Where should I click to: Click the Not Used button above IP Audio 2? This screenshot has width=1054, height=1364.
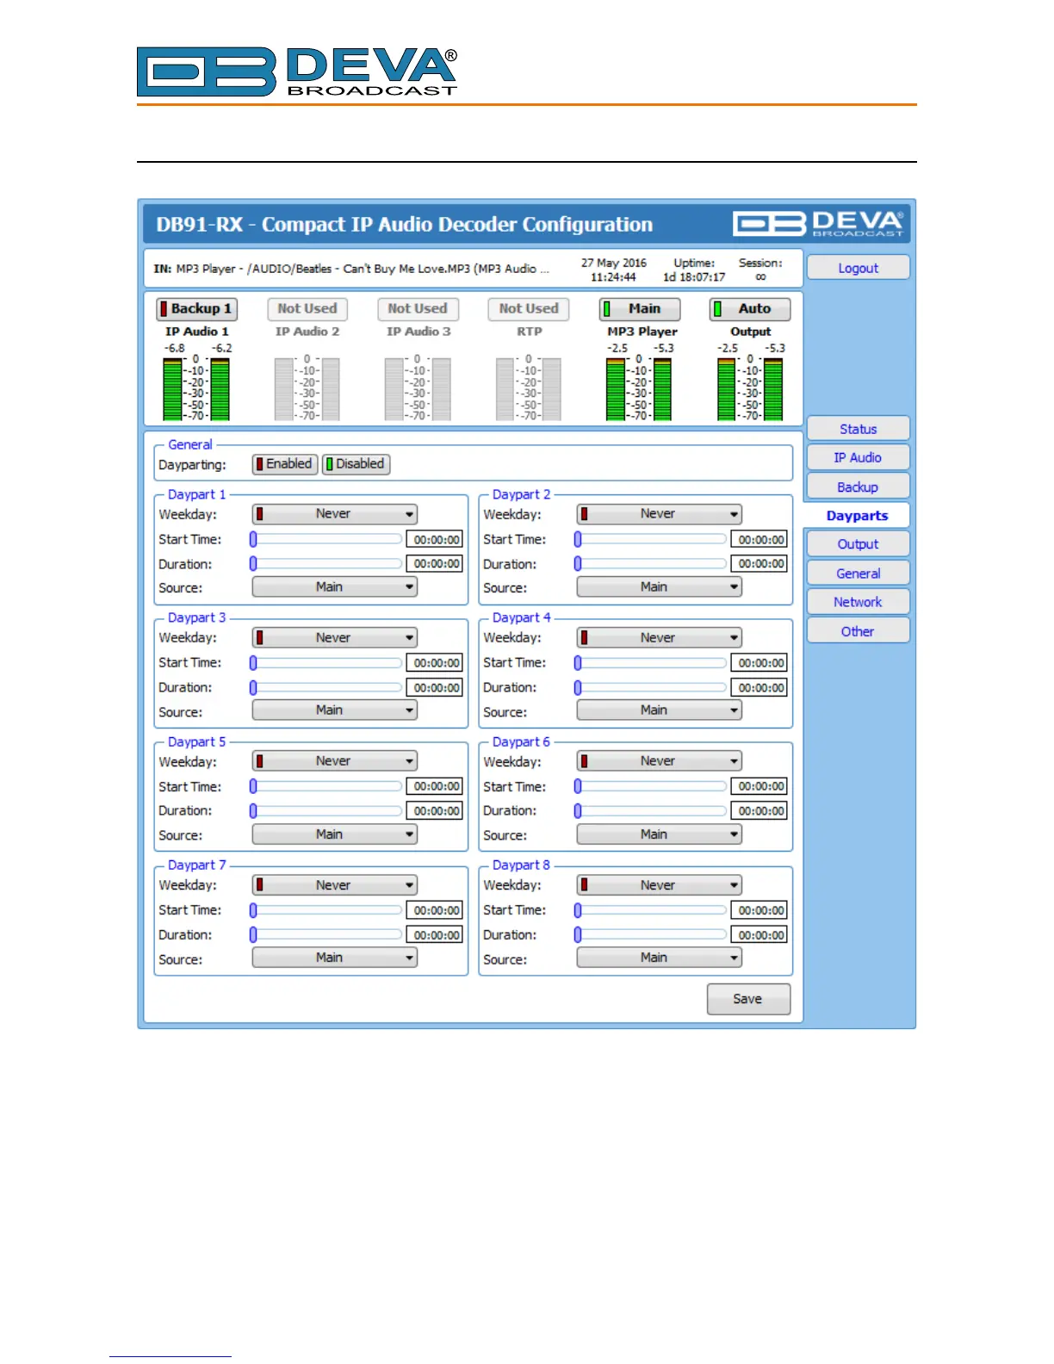tap(307, 308)
